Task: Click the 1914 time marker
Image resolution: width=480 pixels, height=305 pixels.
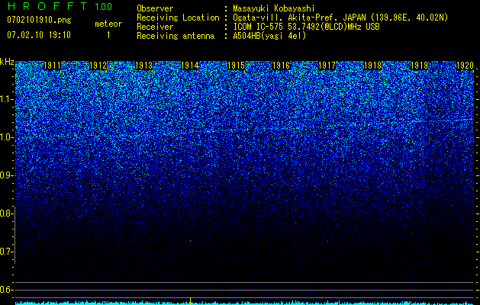Action: coord(190,66)
